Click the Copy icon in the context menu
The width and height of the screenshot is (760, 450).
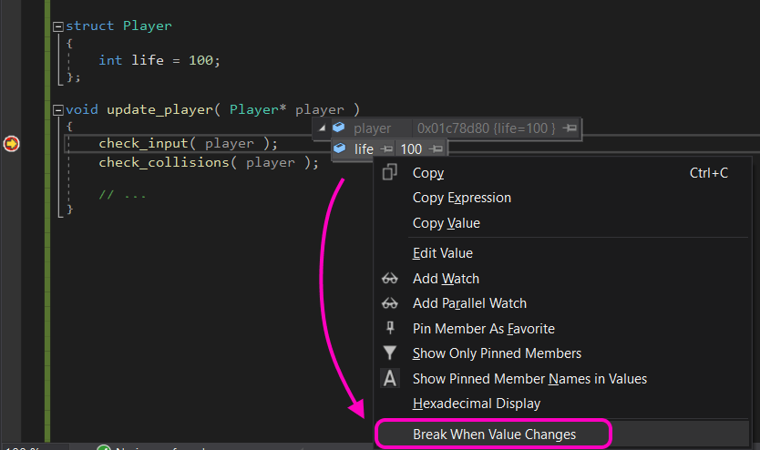(390, 172)
